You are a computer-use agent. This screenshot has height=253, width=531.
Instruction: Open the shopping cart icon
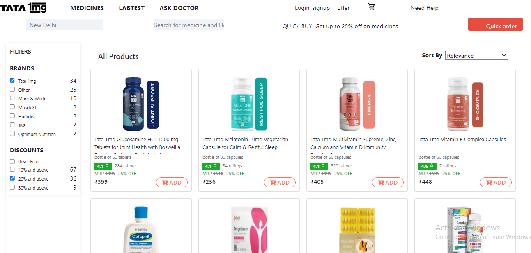pyautogui.click(x=372, y=7)
